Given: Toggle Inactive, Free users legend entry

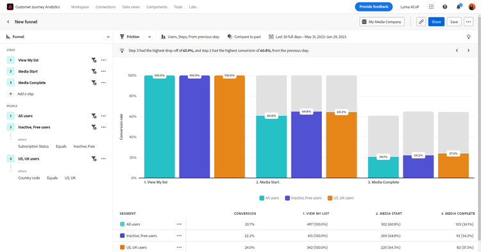Looking at the screenshot, I should coord(303,198).
